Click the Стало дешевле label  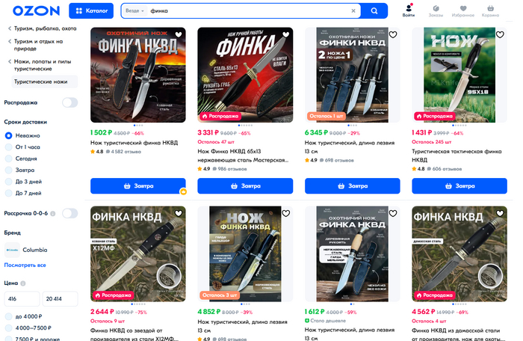point(325,321)
